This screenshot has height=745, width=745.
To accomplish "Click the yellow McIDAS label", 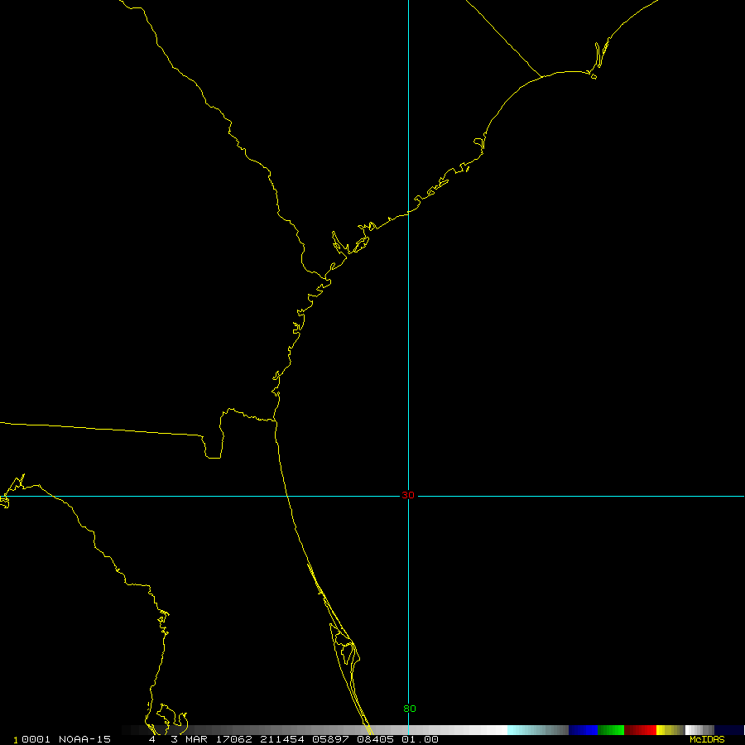I will tap(707, 739).
